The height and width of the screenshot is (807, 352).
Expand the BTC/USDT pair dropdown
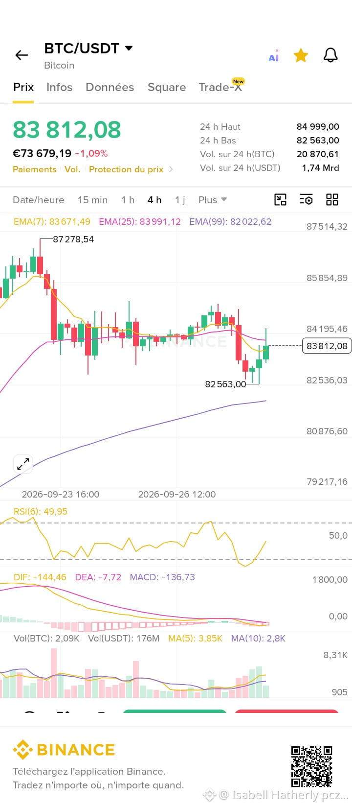click(x=129, y=48)
